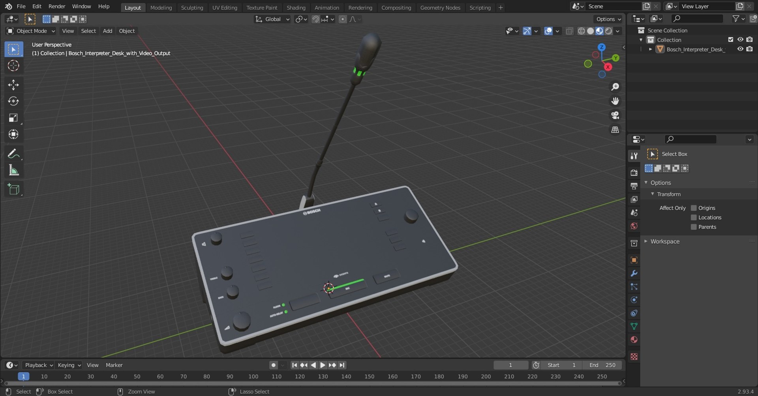This screenshot has height=396, width=758.
Task: Enable Affect Only Locations checkbox
Action: pos(694,217)
